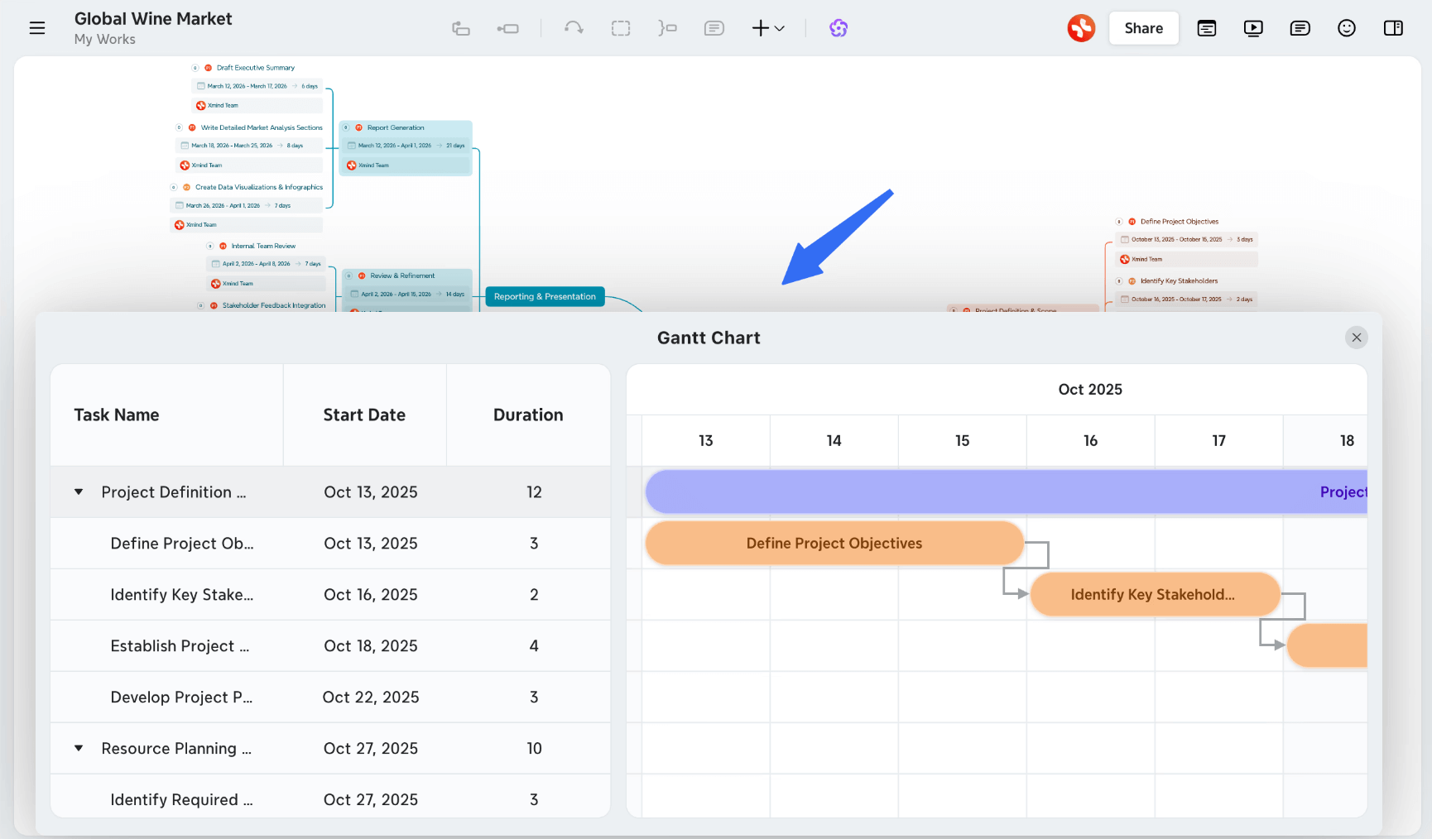Image resolution: width=1432 pixels, height=839 pixels.
Task: Collapse the Resource Planning group
Action: coord(79,748)
